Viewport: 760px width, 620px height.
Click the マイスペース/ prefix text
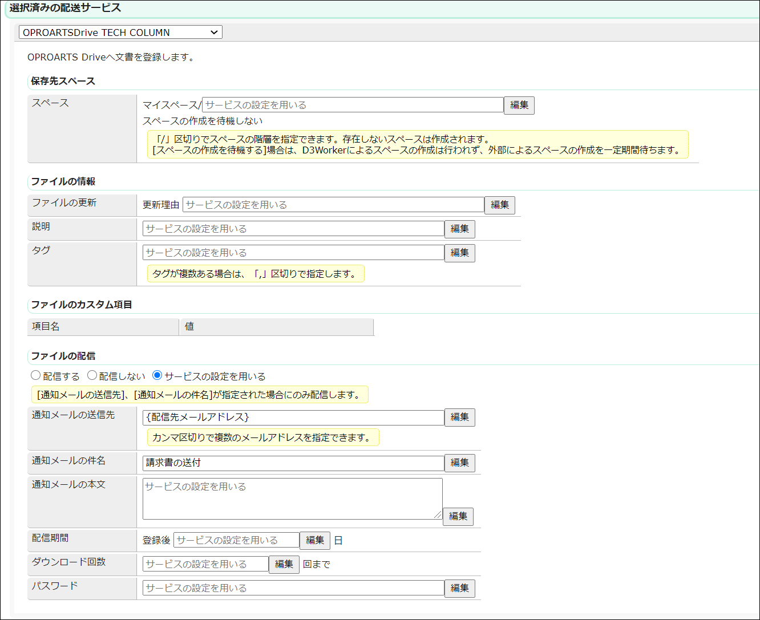172,105
